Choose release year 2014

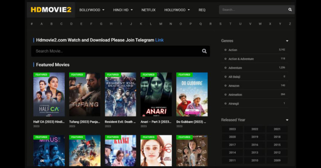pos(232,152)
